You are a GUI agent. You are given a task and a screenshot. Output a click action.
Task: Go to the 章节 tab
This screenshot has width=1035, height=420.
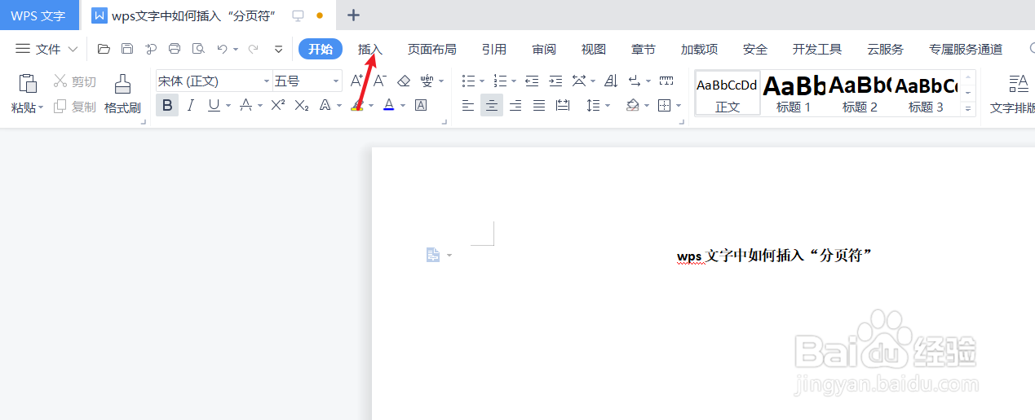pyautogui.click(x=644, y=49)
